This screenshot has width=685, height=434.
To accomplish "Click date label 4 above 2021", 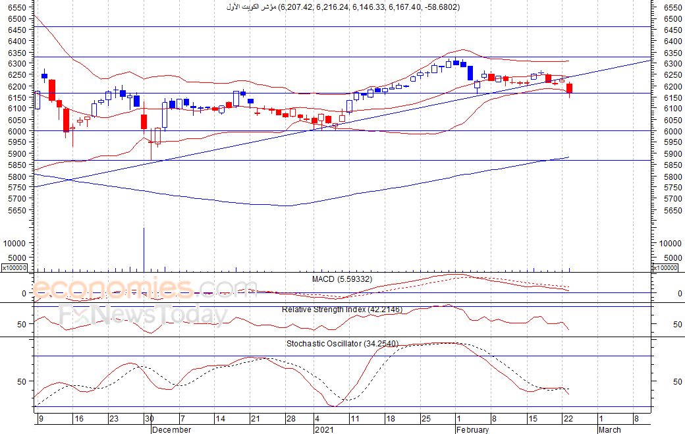I will point(317,419).
